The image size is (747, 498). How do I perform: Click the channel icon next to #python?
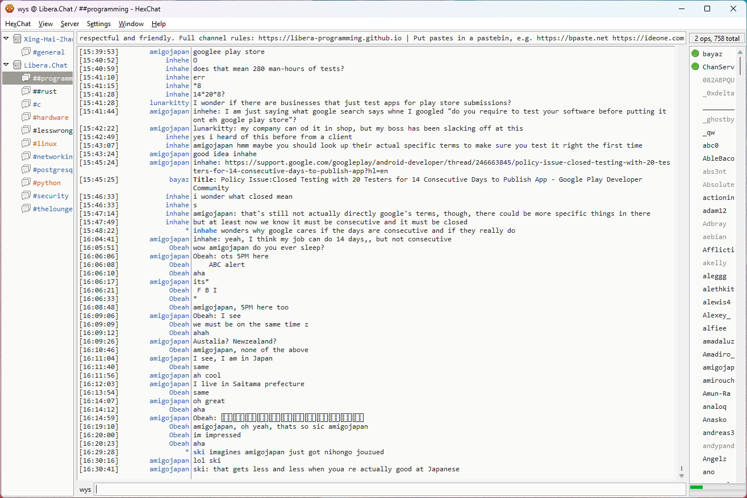coord(26,183)
